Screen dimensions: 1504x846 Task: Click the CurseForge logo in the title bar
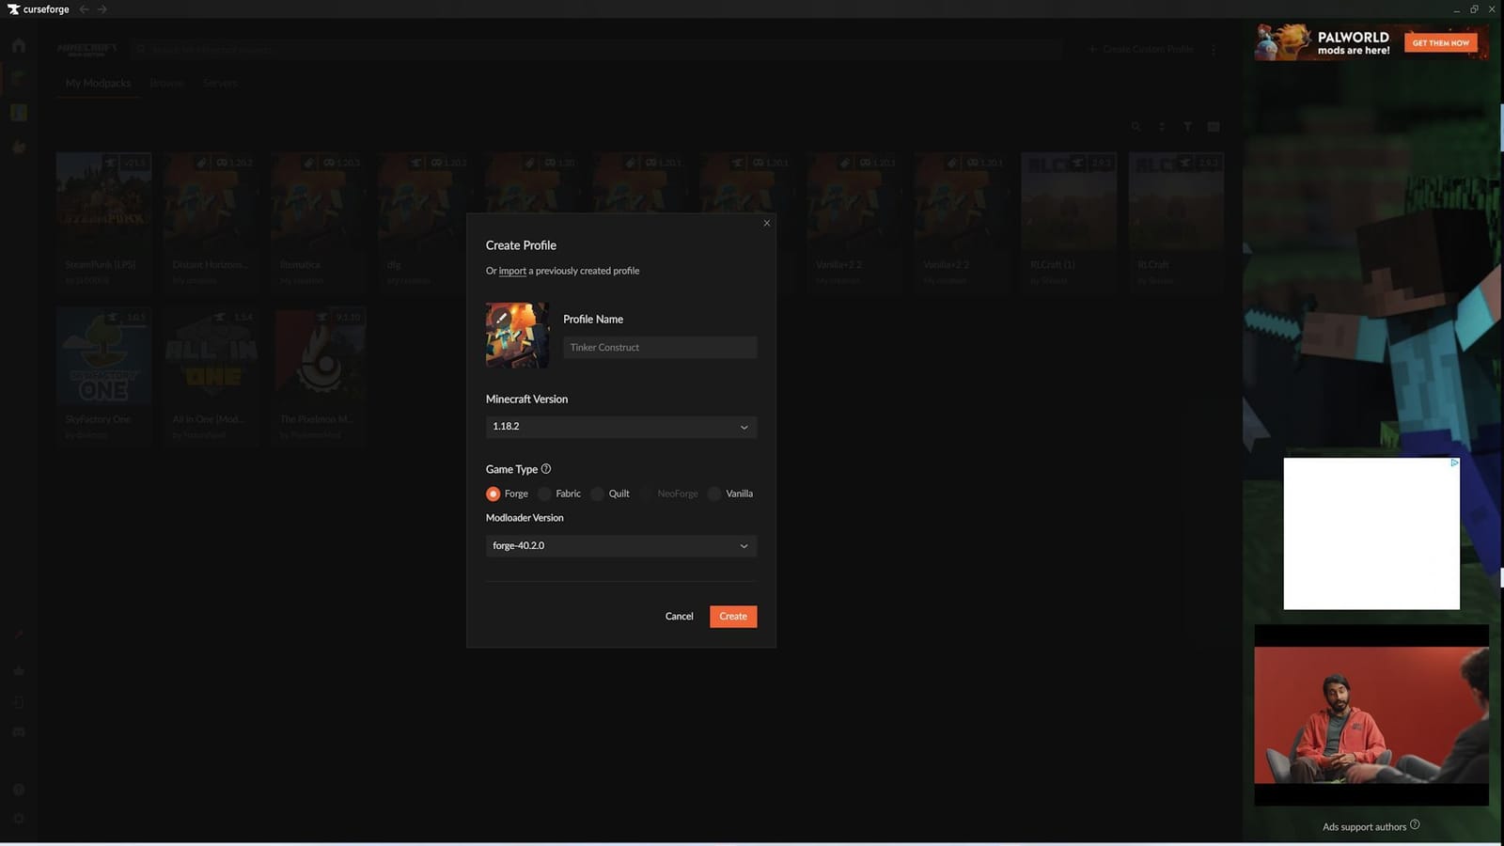[13, 9]
